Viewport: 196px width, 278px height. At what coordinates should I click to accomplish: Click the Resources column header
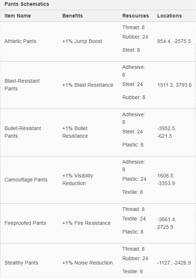point(136,16)
